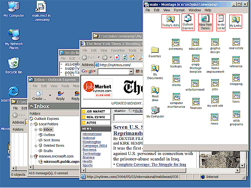Open My Computer icon inside Montage window

[155, 112]
